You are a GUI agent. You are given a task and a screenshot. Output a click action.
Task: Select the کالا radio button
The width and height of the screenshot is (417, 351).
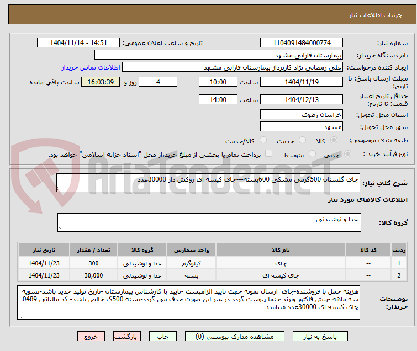pyautogui.click(x=334, y=140)
